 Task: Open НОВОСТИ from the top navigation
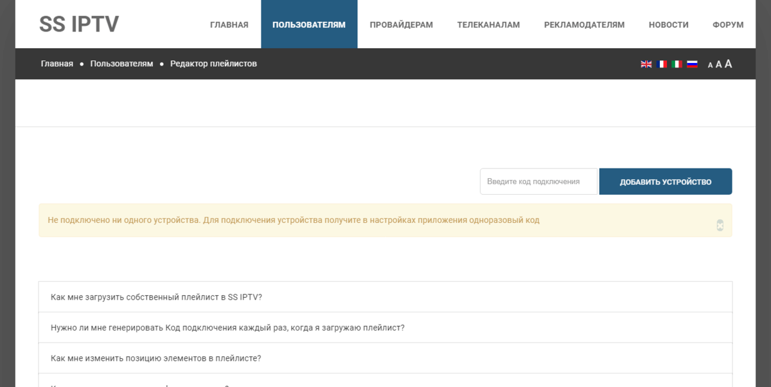[668, 24]
